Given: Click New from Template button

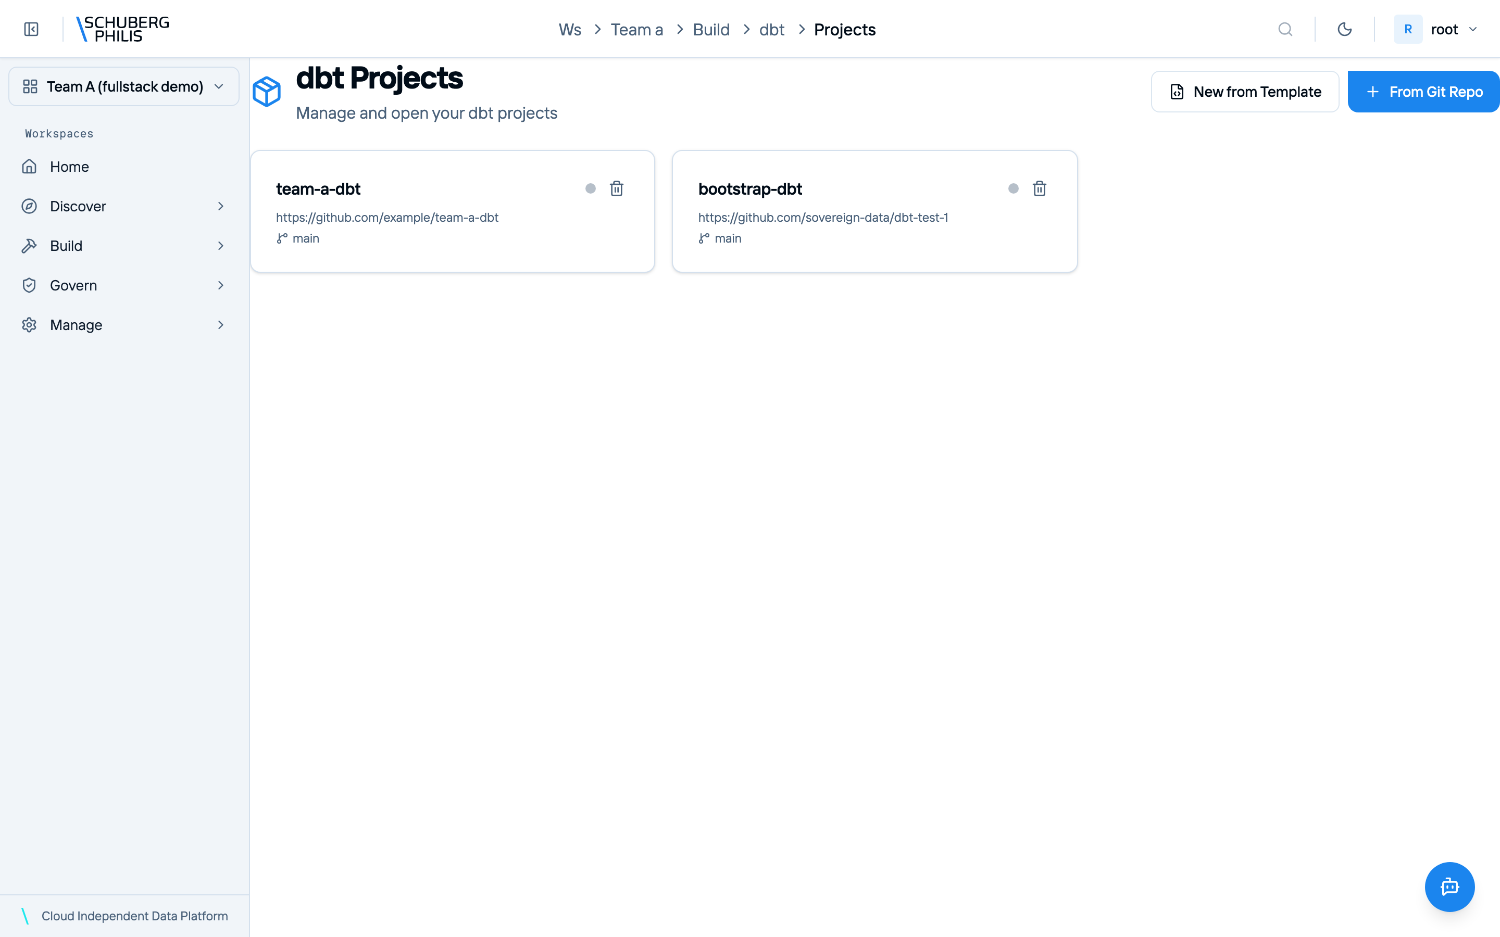Looking at the screenshot, I should pos(1245,92).
